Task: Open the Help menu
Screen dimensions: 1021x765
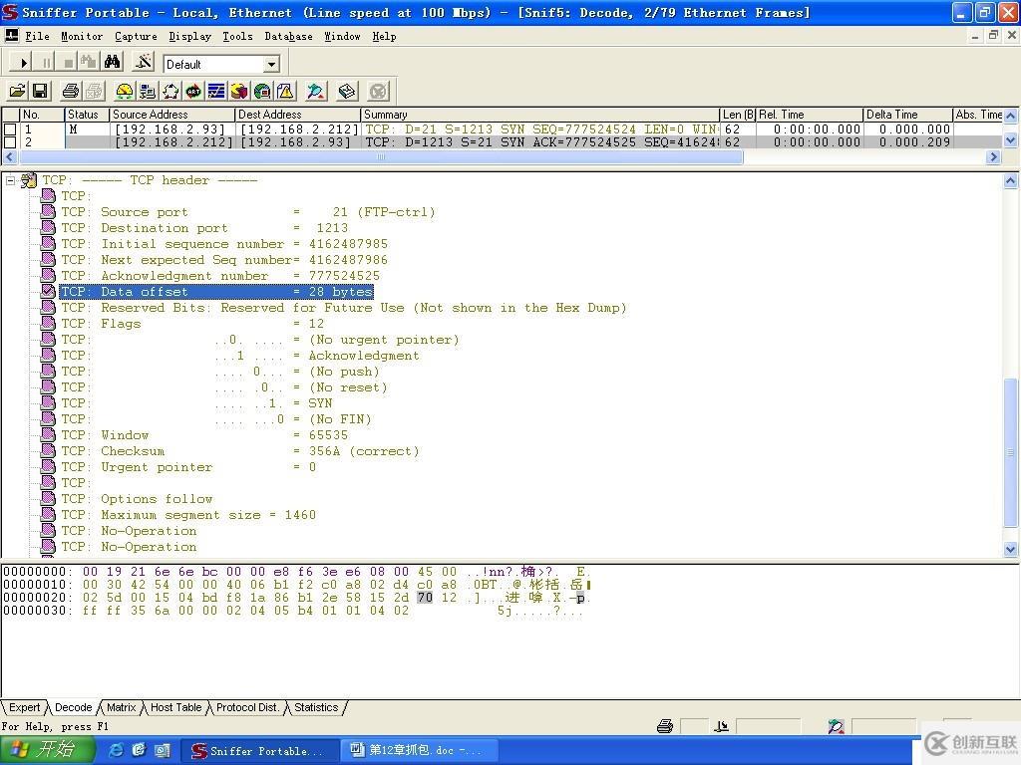Action: coord(384,37)
